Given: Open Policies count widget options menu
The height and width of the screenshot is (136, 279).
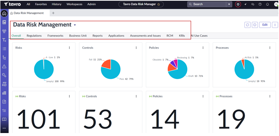Looking at the screenshot, I should point(203,96).
